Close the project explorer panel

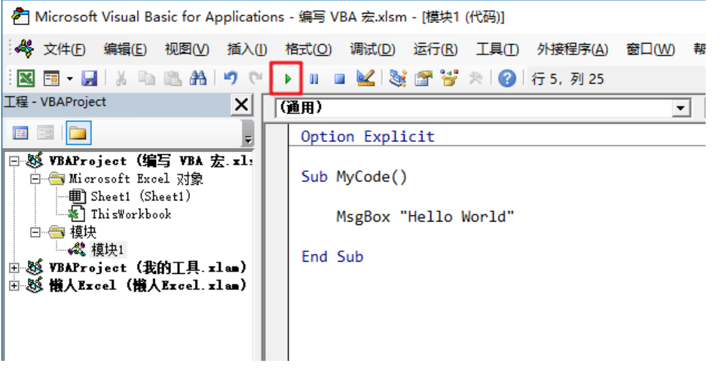click(242, 105)
